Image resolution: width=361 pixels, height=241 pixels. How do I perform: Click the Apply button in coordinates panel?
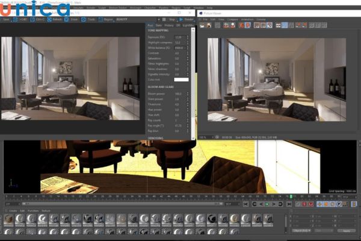(x=345, y=230)
